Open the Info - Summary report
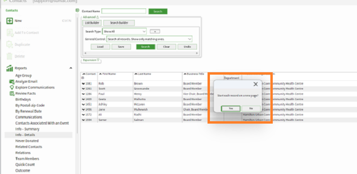The width and height of the screenshot is (357, 174). coord(27,129)
